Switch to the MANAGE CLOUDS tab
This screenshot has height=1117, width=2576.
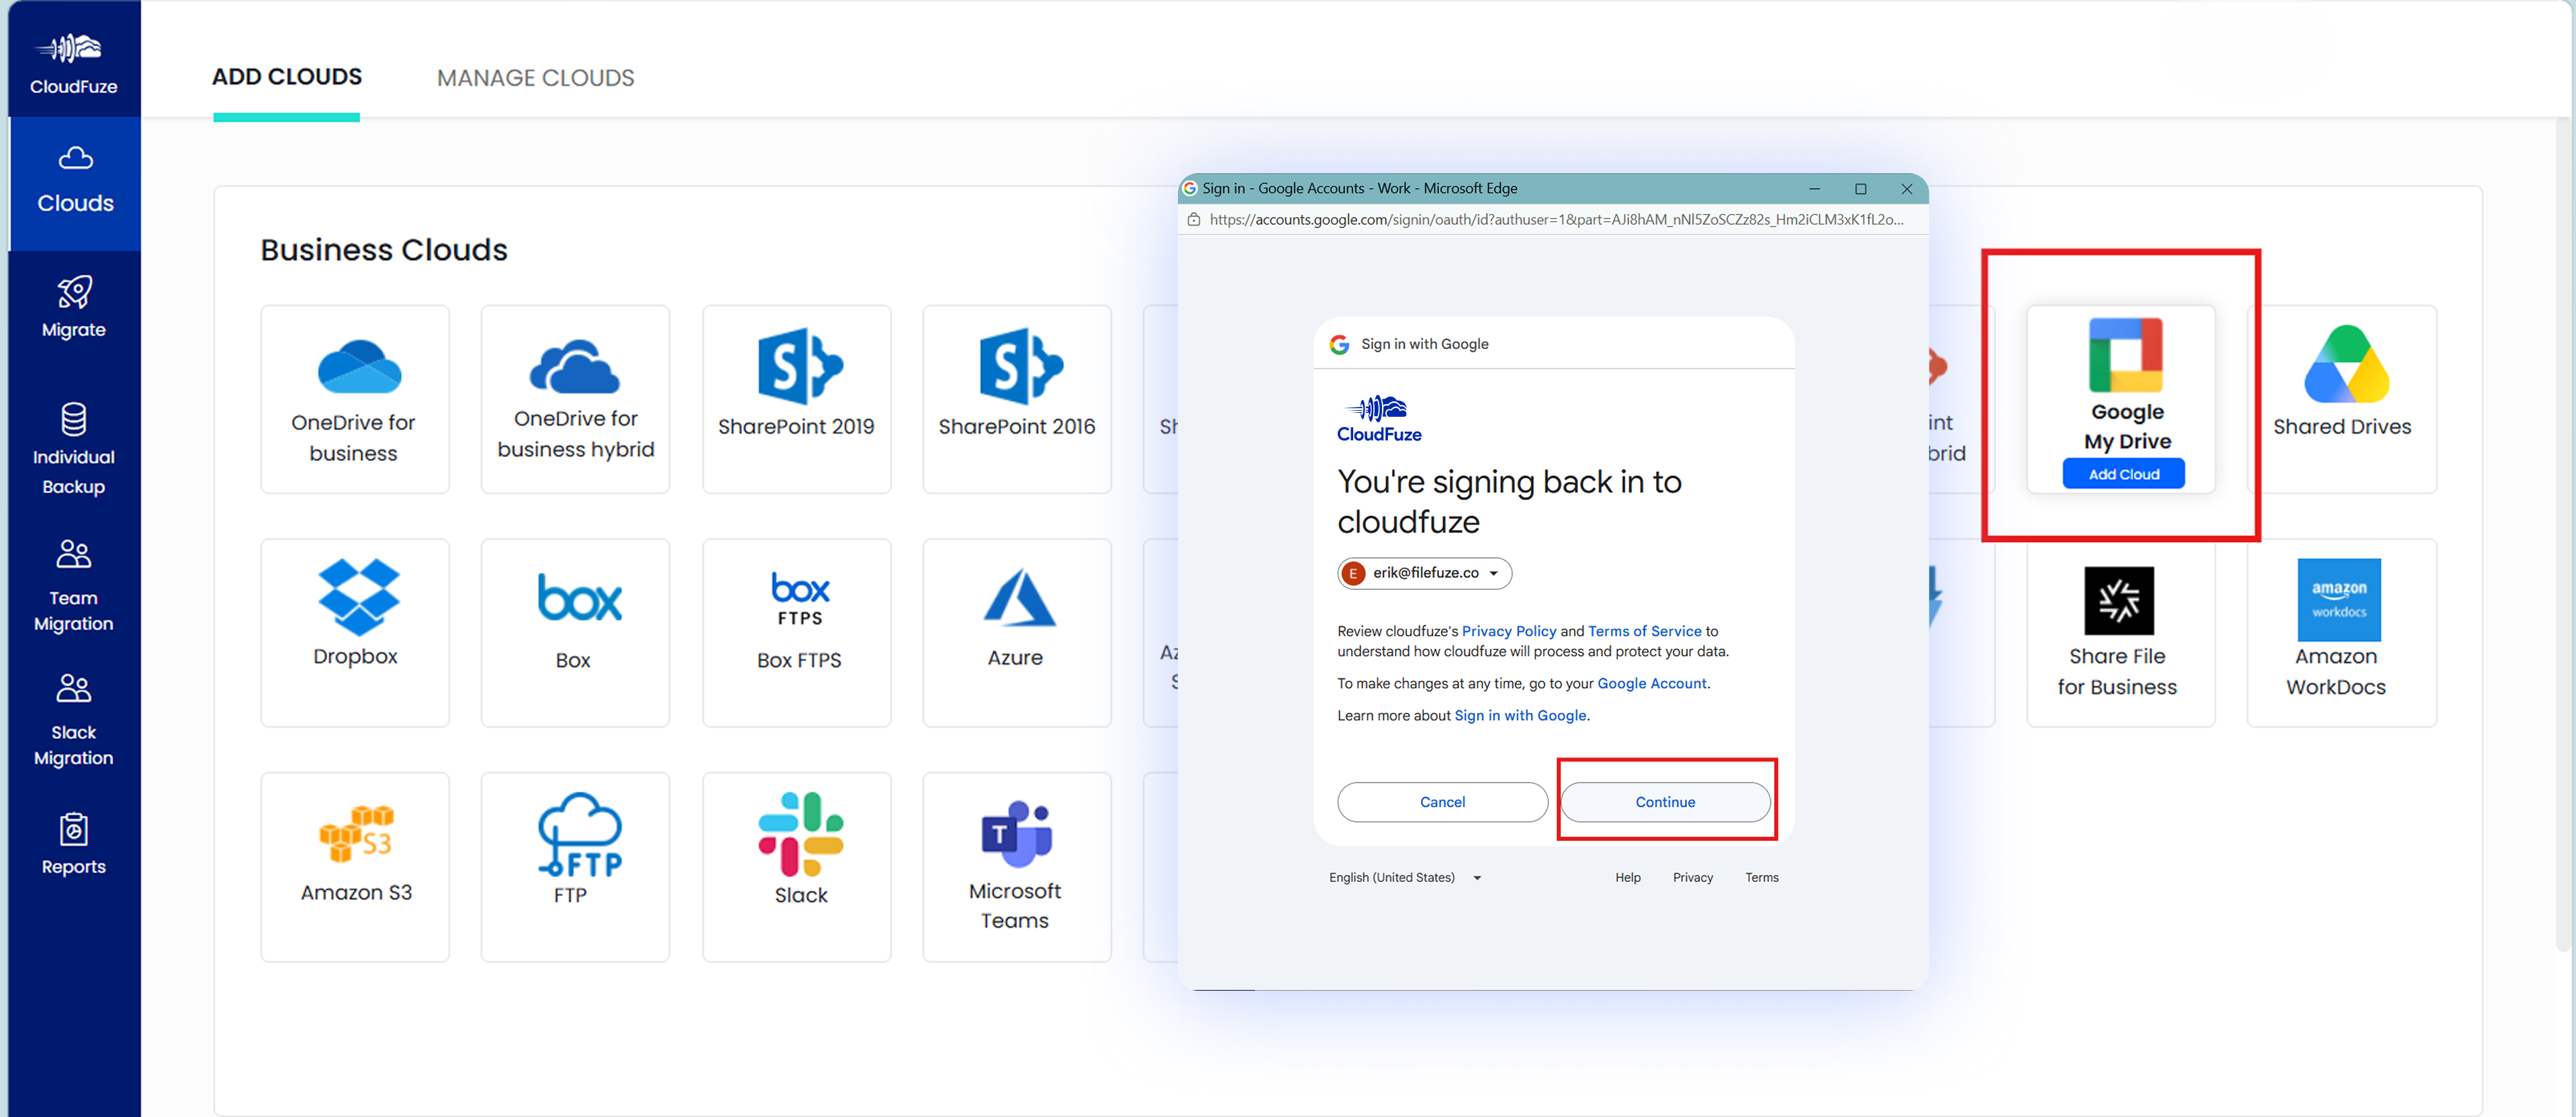tap(536, 78)
